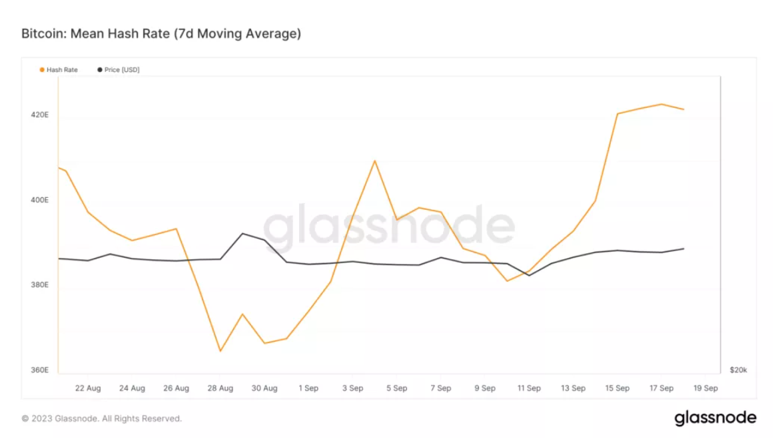Viewport: 778px width, 441px height.
Task: Open the Glassnode copyright notice text
Action: (102, 419)
